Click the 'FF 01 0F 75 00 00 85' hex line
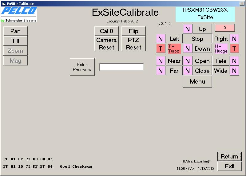This screenshot has height=176, width=246. 28,159
